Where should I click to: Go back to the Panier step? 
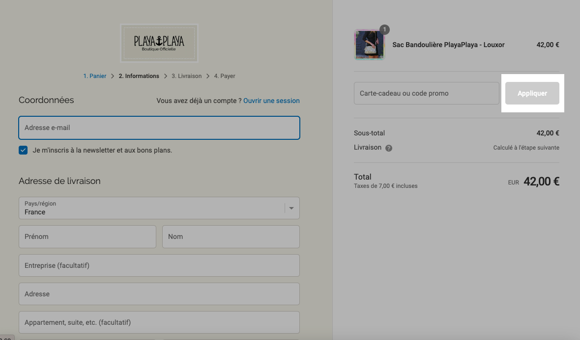(x=95, y=76)
